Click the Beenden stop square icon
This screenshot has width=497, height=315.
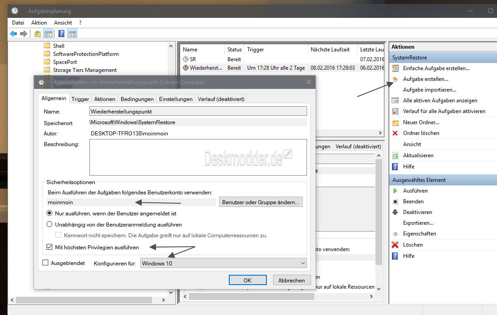click(x=395, y=202)
